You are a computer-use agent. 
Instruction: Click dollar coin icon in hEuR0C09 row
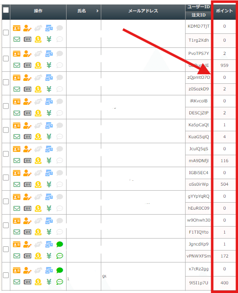click(x=38, y=208)
